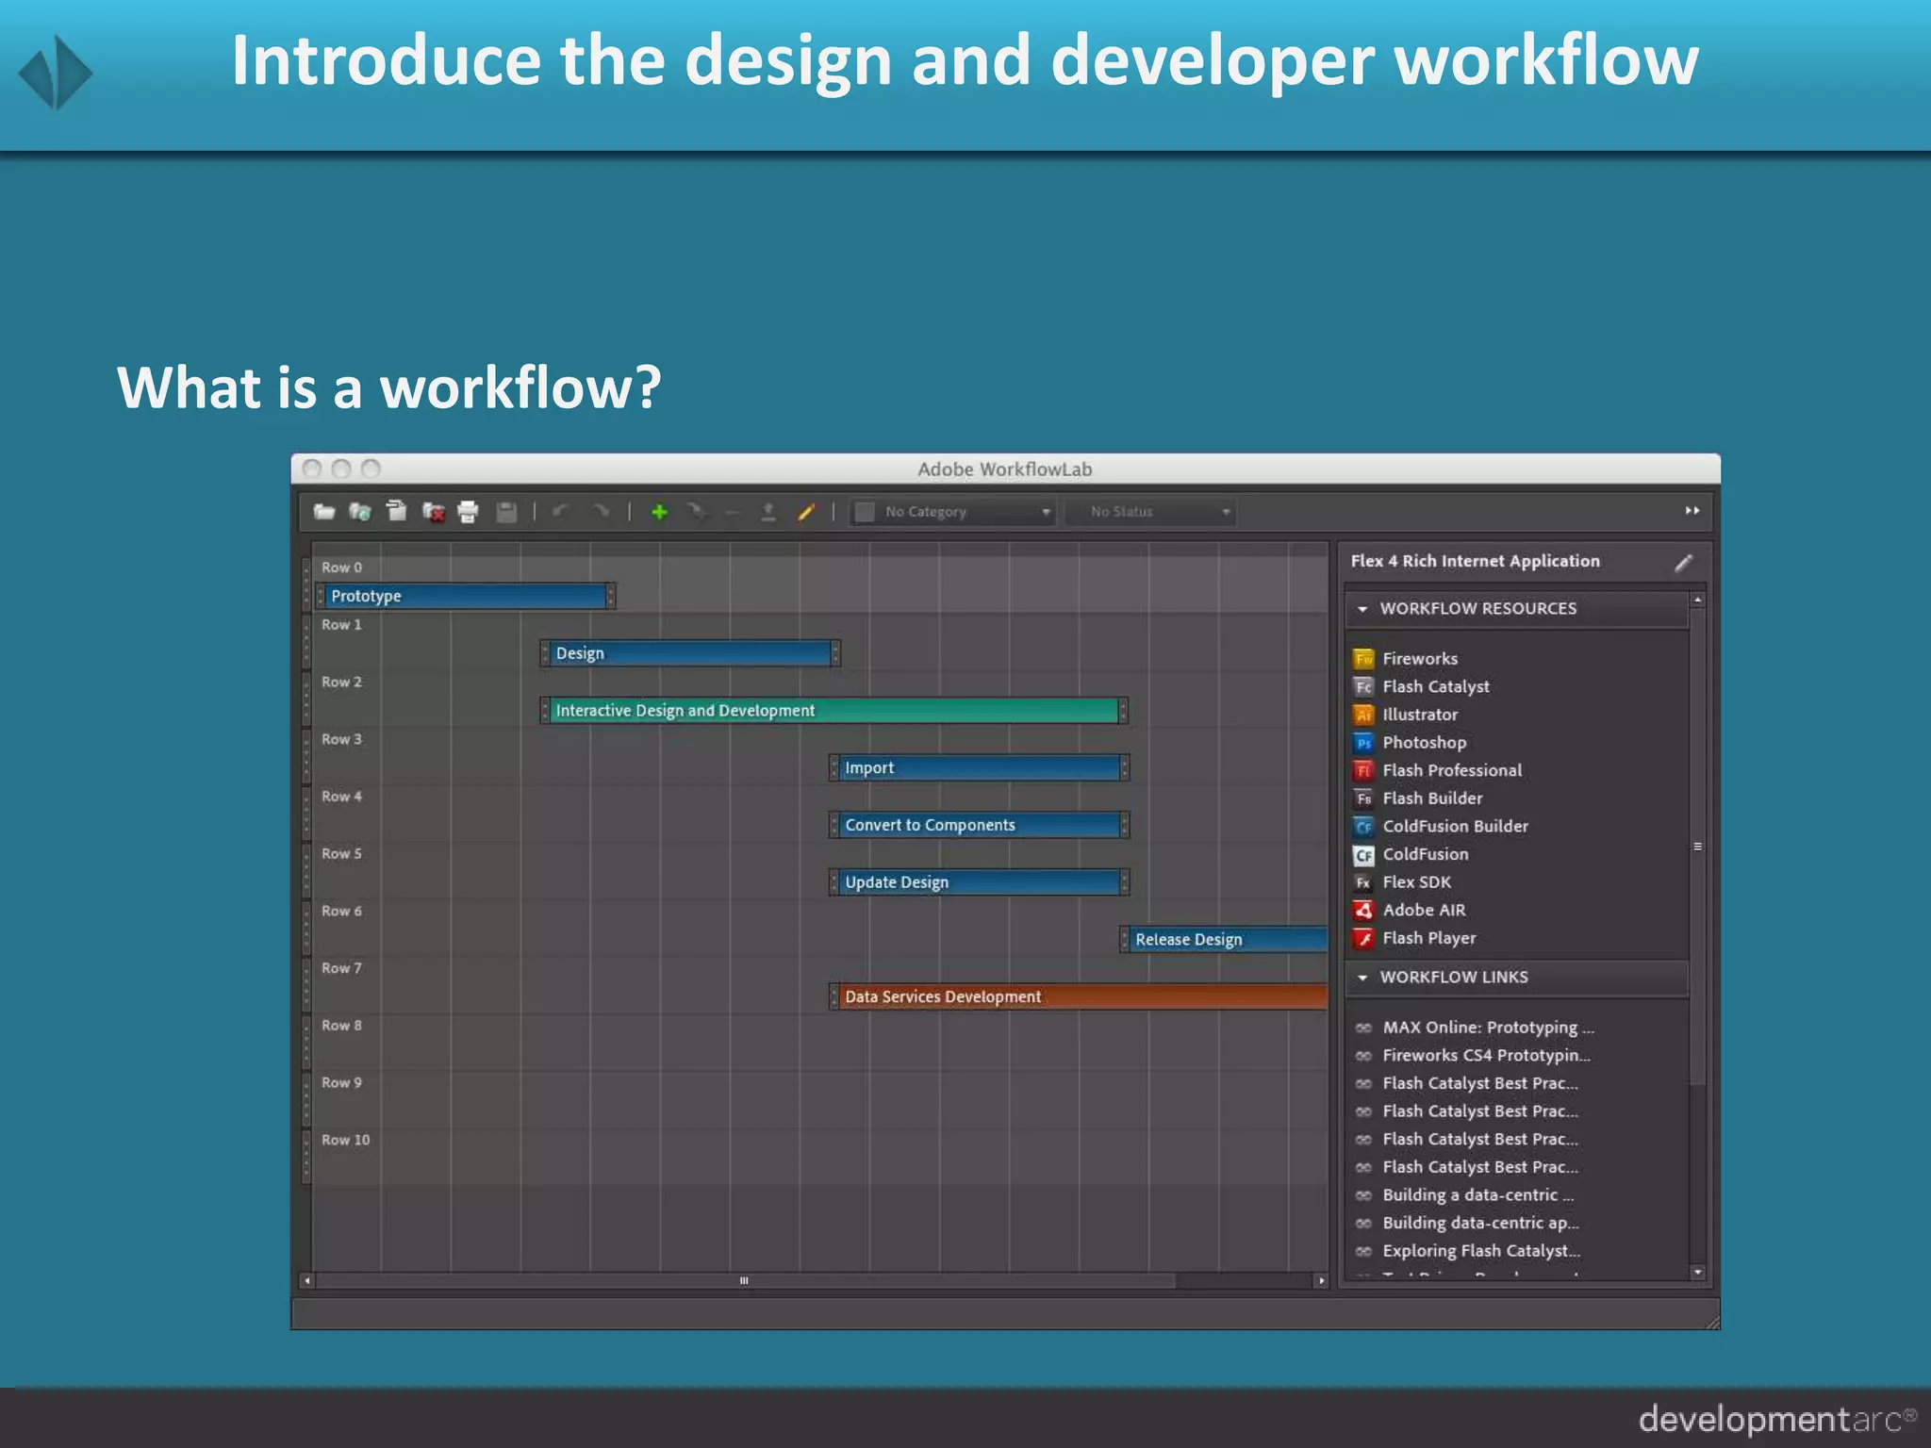The image size is (1931, 1448).
Task: Click timeline scrollbar left arrow
Action: (x=307, y=1281)
